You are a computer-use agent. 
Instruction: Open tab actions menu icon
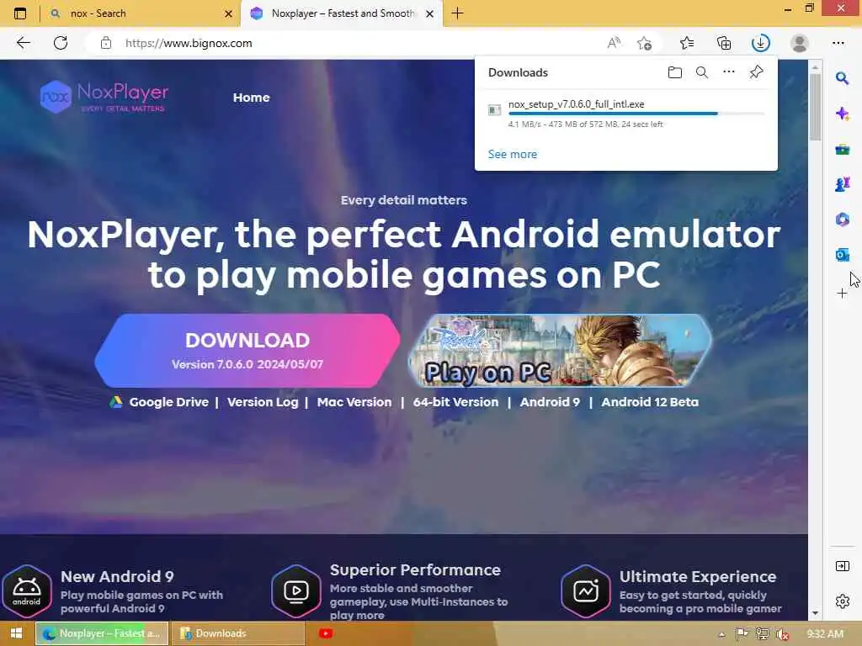point(20,13)
